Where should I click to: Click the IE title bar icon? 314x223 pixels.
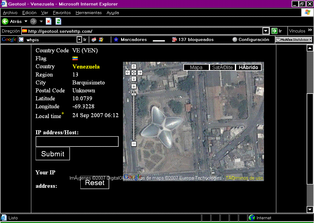(4, 4)
